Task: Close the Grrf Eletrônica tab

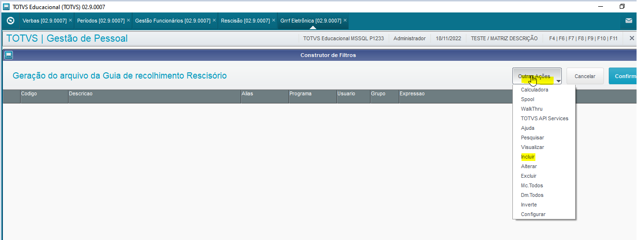Action: [345, 21]
